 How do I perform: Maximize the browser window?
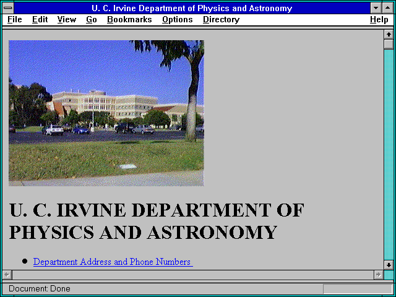point(388,8)
